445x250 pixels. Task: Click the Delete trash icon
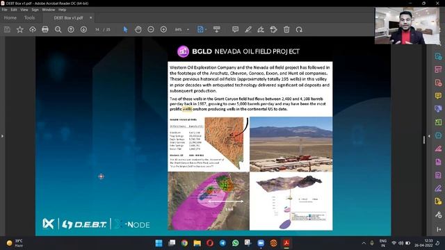[x=286, y=29]
